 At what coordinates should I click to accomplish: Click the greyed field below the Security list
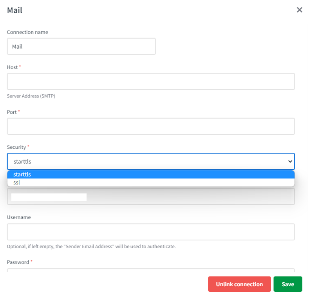pos(151,197)
